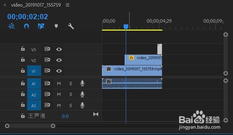Grab bottom handle of audio tracks vertical scrollbar

click(226, 120)
